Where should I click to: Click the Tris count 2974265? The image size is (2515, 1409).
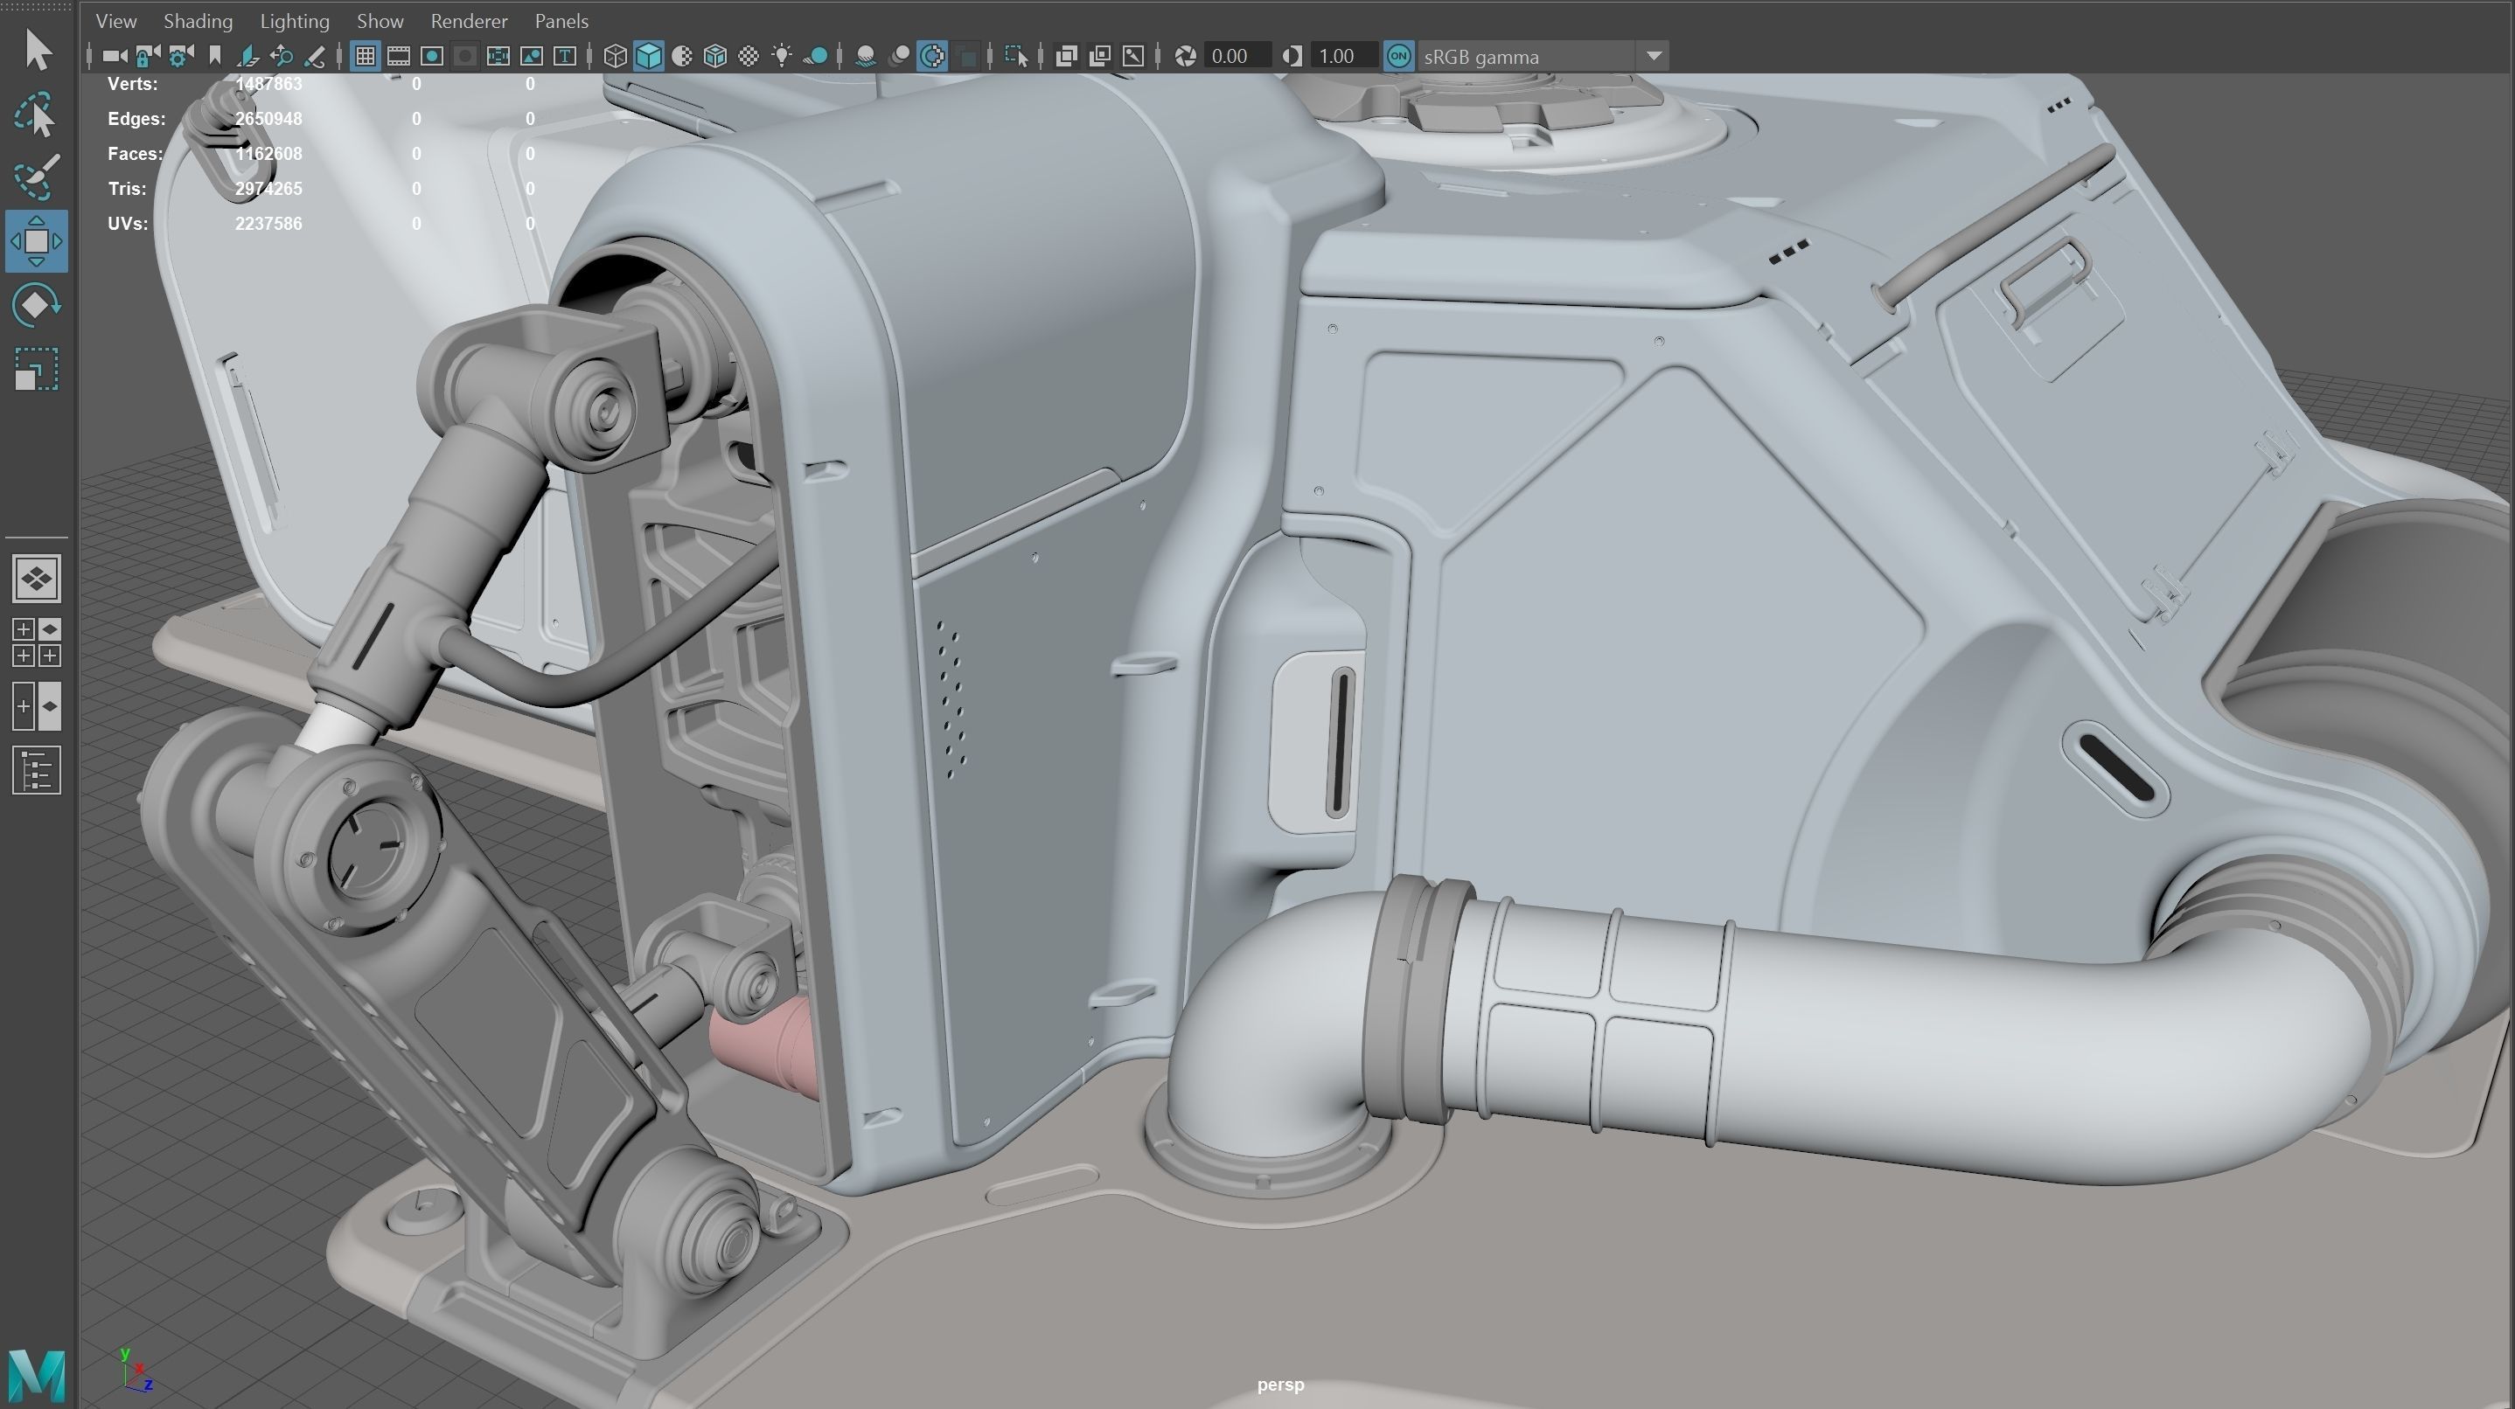point(268,188)
